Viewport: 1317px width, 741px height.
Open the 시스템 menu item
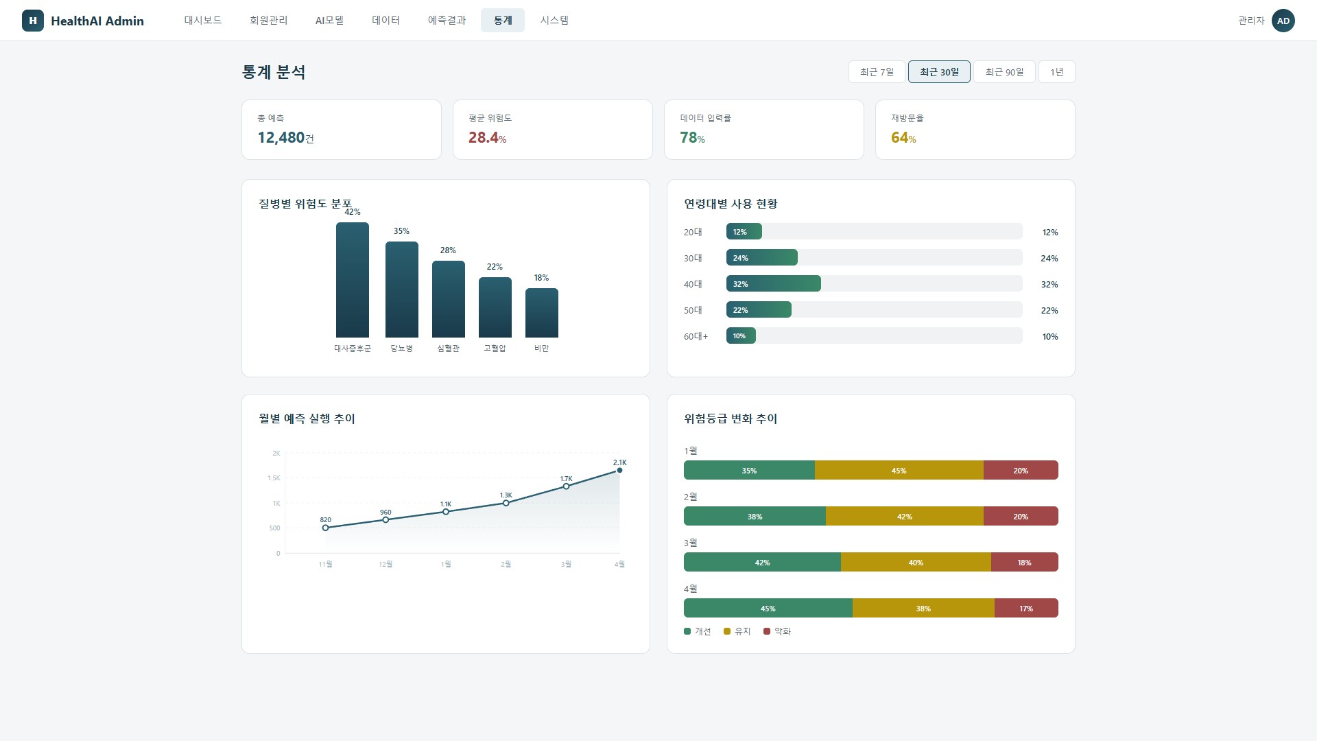(554, 21)
